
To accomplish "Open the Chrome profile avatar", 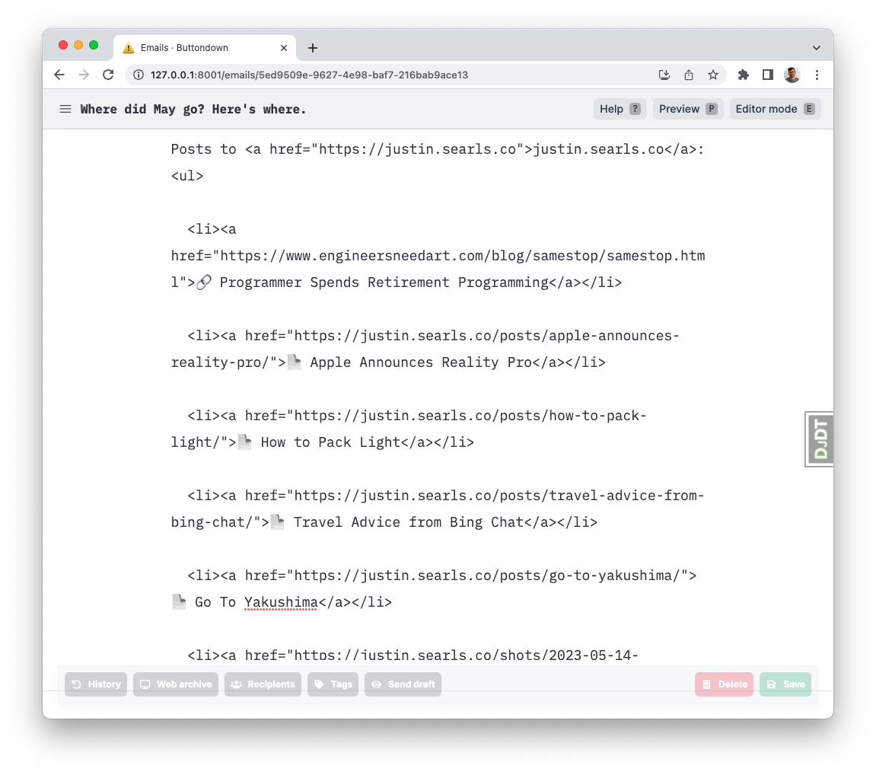I will [792, 75].
